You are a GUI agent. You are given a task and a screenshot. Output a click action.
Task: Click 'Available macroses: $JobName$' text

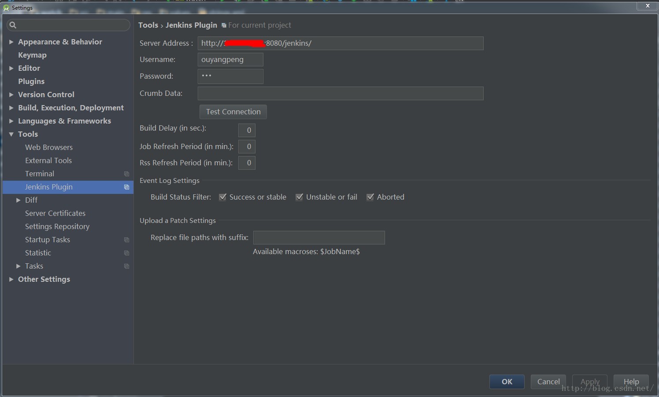306,251
